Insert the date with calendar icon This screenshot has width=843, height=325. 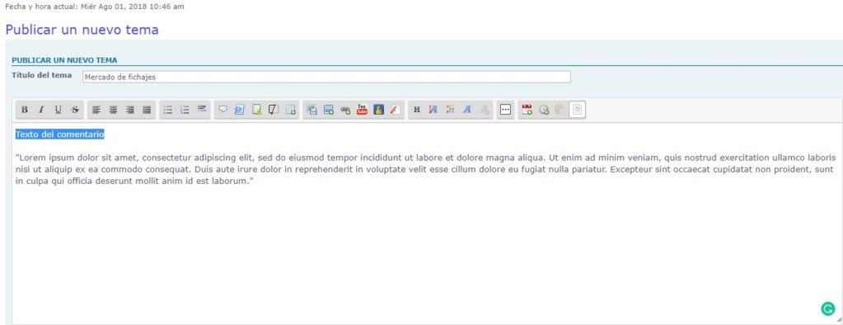[527, 110]
